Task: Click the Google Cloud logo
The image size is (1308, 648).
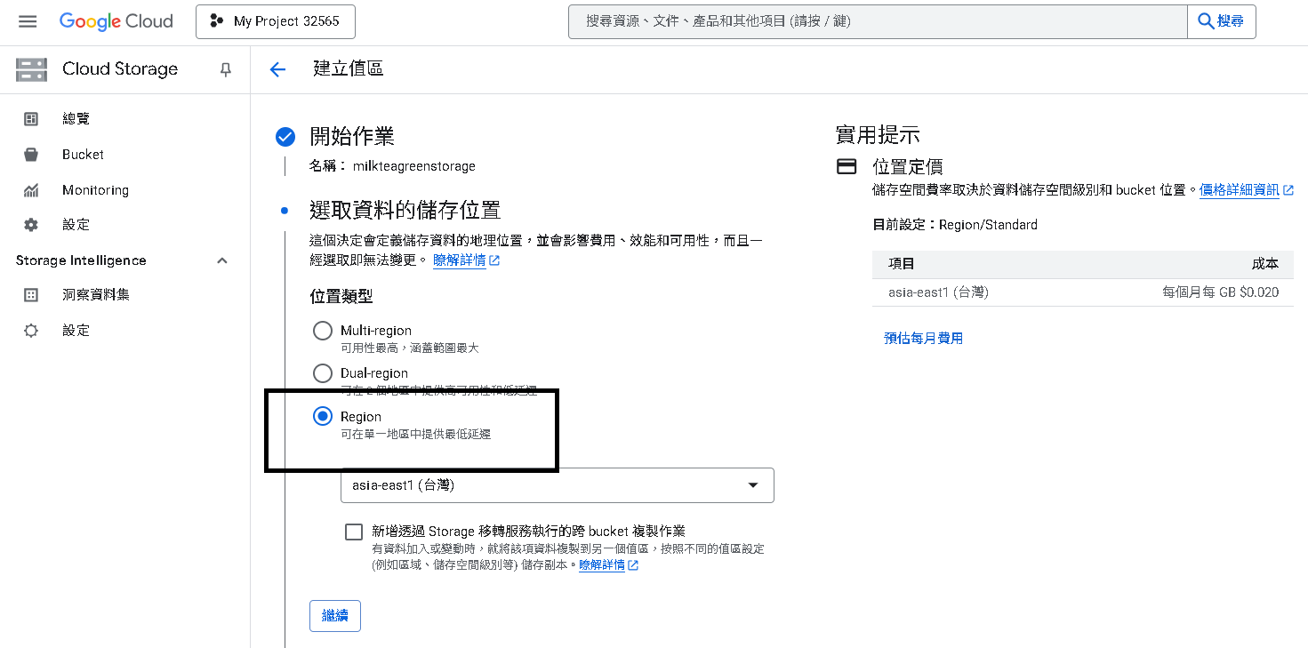Action: pos(116,21)
